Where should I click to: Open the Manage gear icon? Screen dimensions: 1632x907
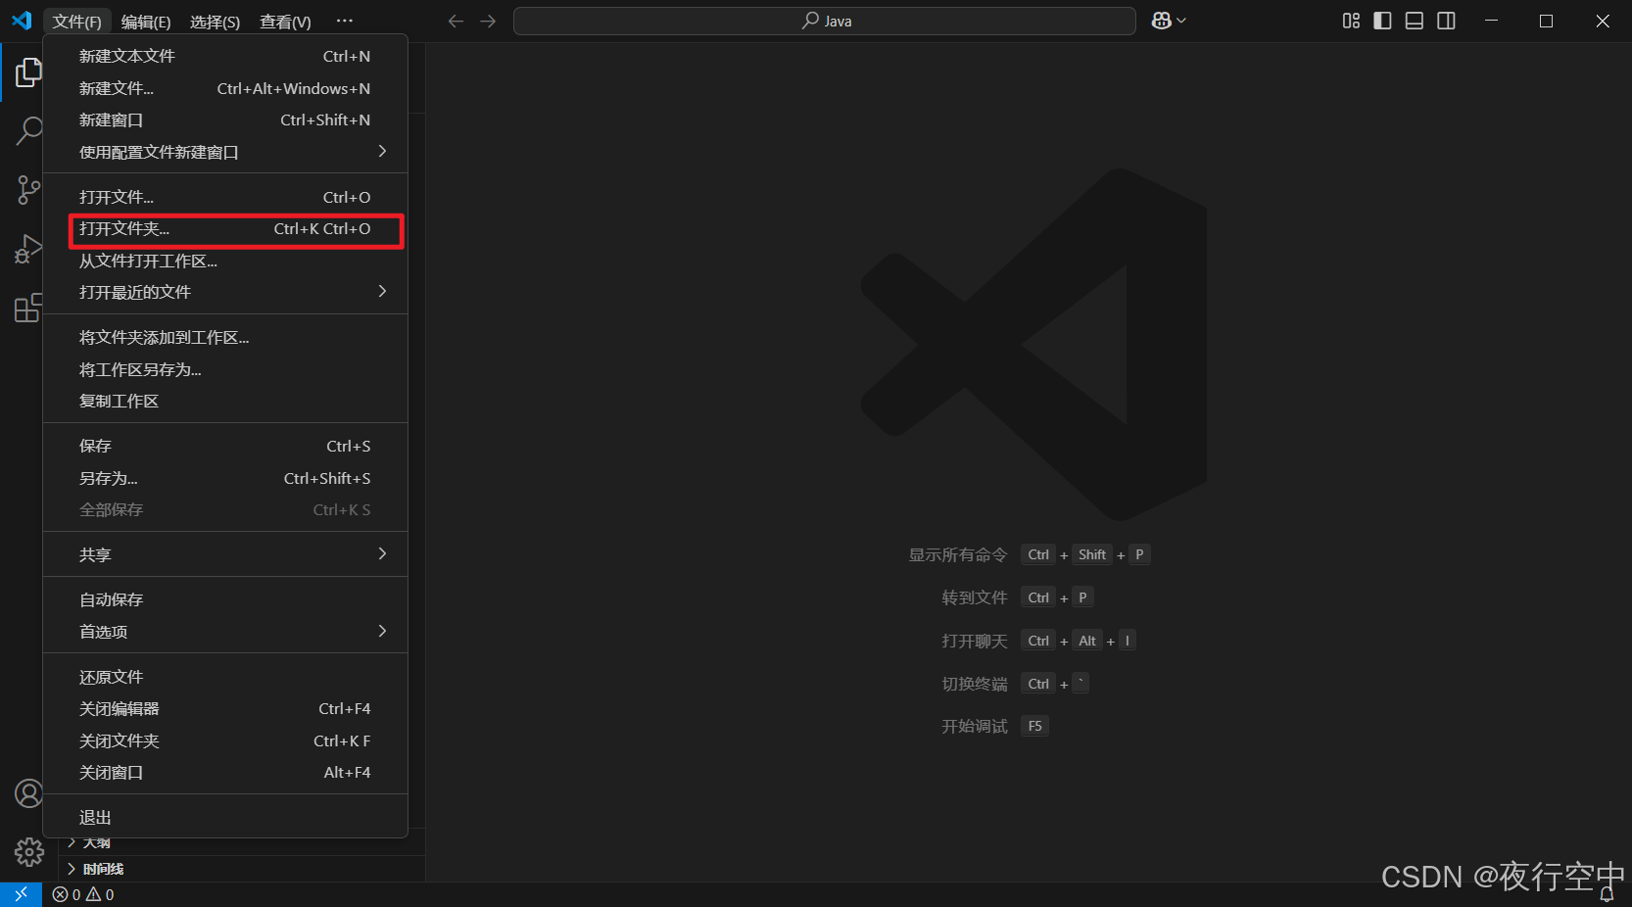click(x=28, y=852)
